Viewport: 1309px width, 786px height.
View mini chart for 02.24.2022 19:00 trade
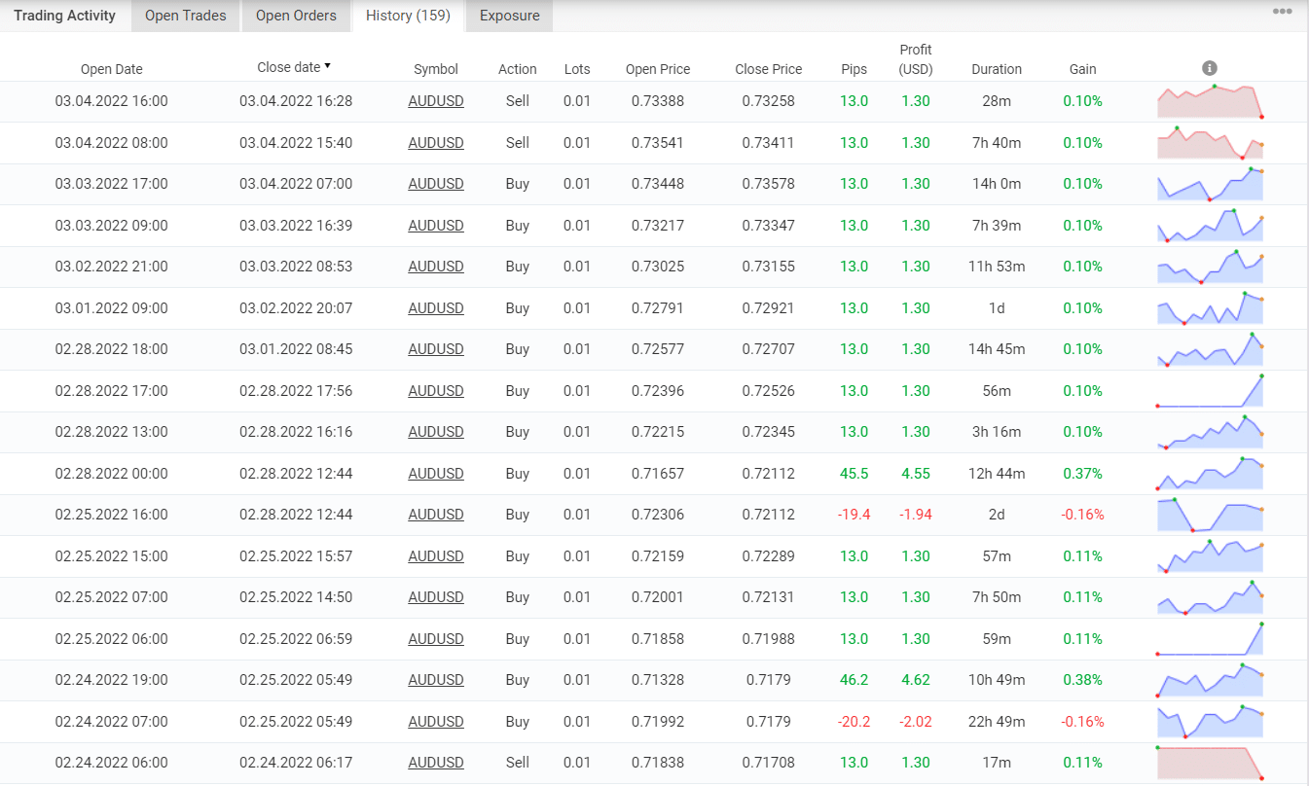[1210, 680]
